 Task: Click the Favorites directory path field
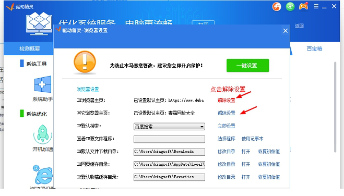pyautogui.click(x=169, y=177)
